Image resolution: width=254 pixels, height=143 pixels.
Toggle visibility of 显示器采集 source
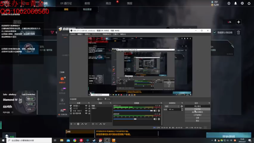[86, 113]
